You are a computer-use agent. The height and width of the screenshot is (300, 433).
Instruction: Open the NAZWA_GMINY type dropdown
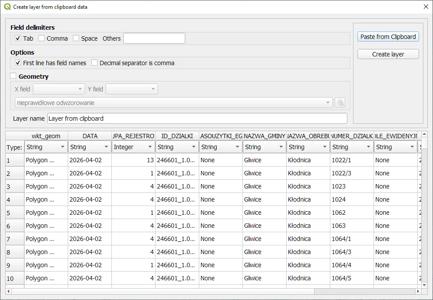[x=264, y=147]
